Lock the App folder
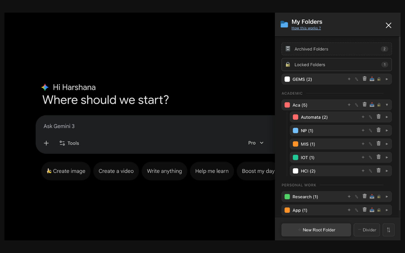The height and width of the screenshot is (253, 405). coord(379,210)
